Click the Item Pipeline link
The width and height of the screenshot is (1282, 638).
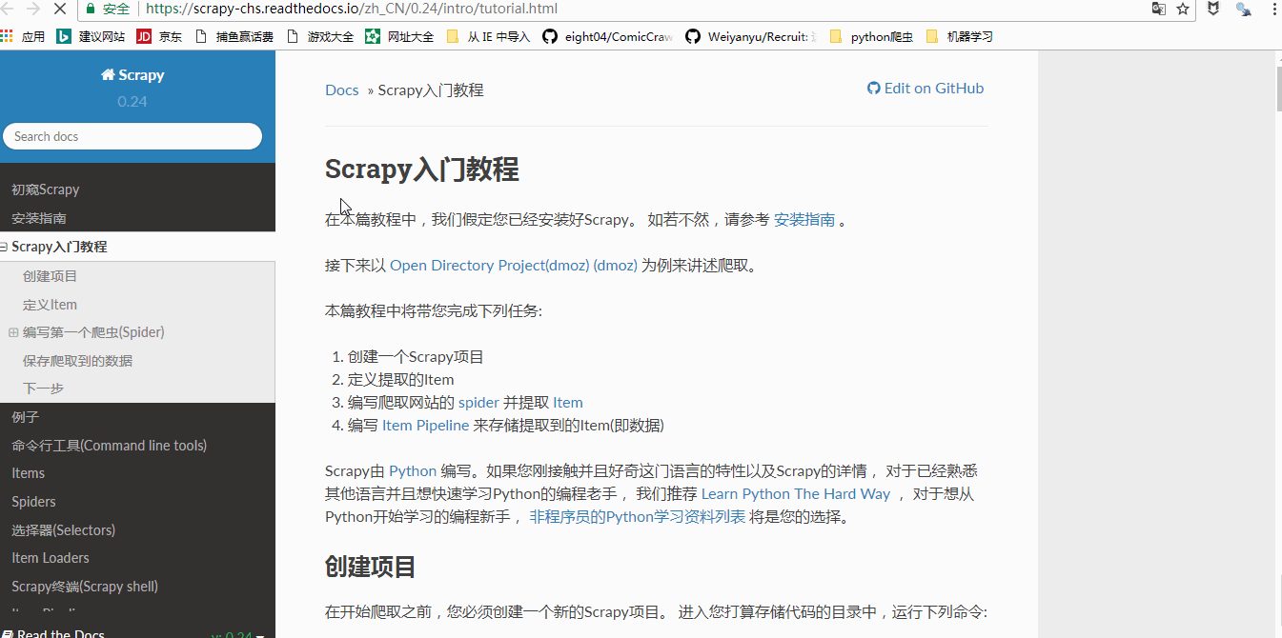click(x=426, y=426)
